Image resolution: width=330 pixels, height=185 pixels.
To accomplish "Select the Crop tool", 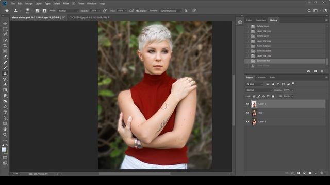I will tap(5, 46).
